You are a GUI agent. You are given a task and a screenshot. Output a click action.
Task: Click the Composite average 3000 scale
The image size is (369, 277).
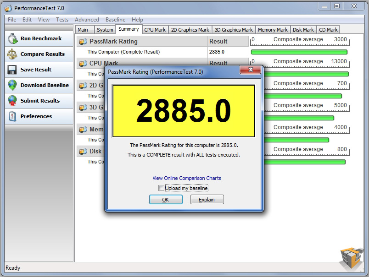300,41
